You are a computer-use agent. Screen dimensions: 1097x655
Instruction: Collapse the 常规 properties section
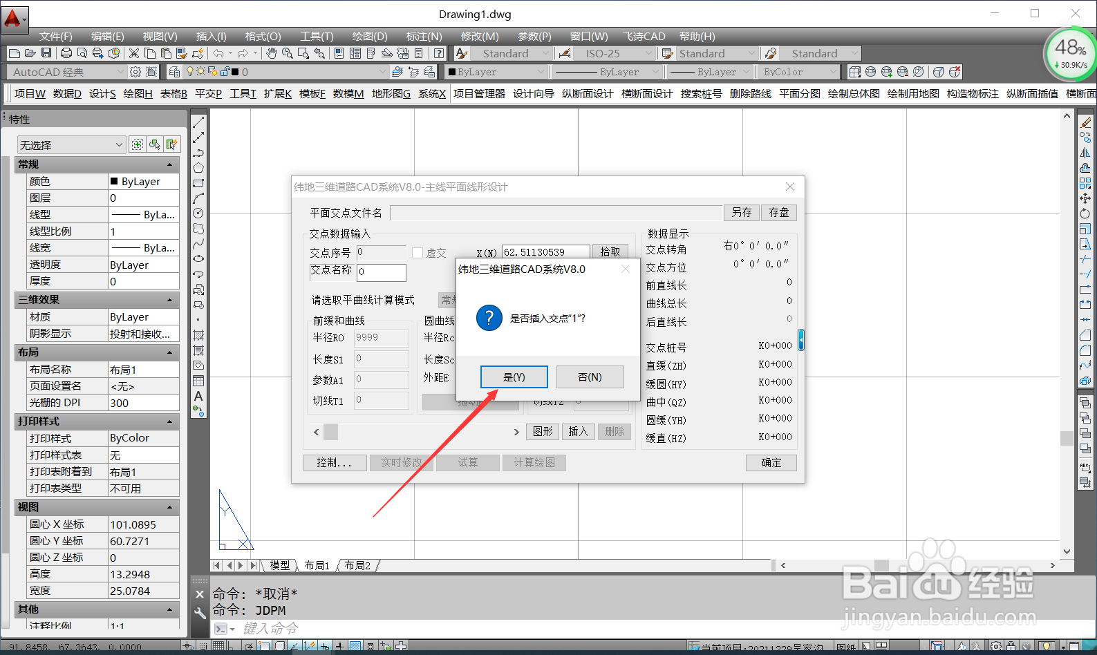tap(169, 164)
